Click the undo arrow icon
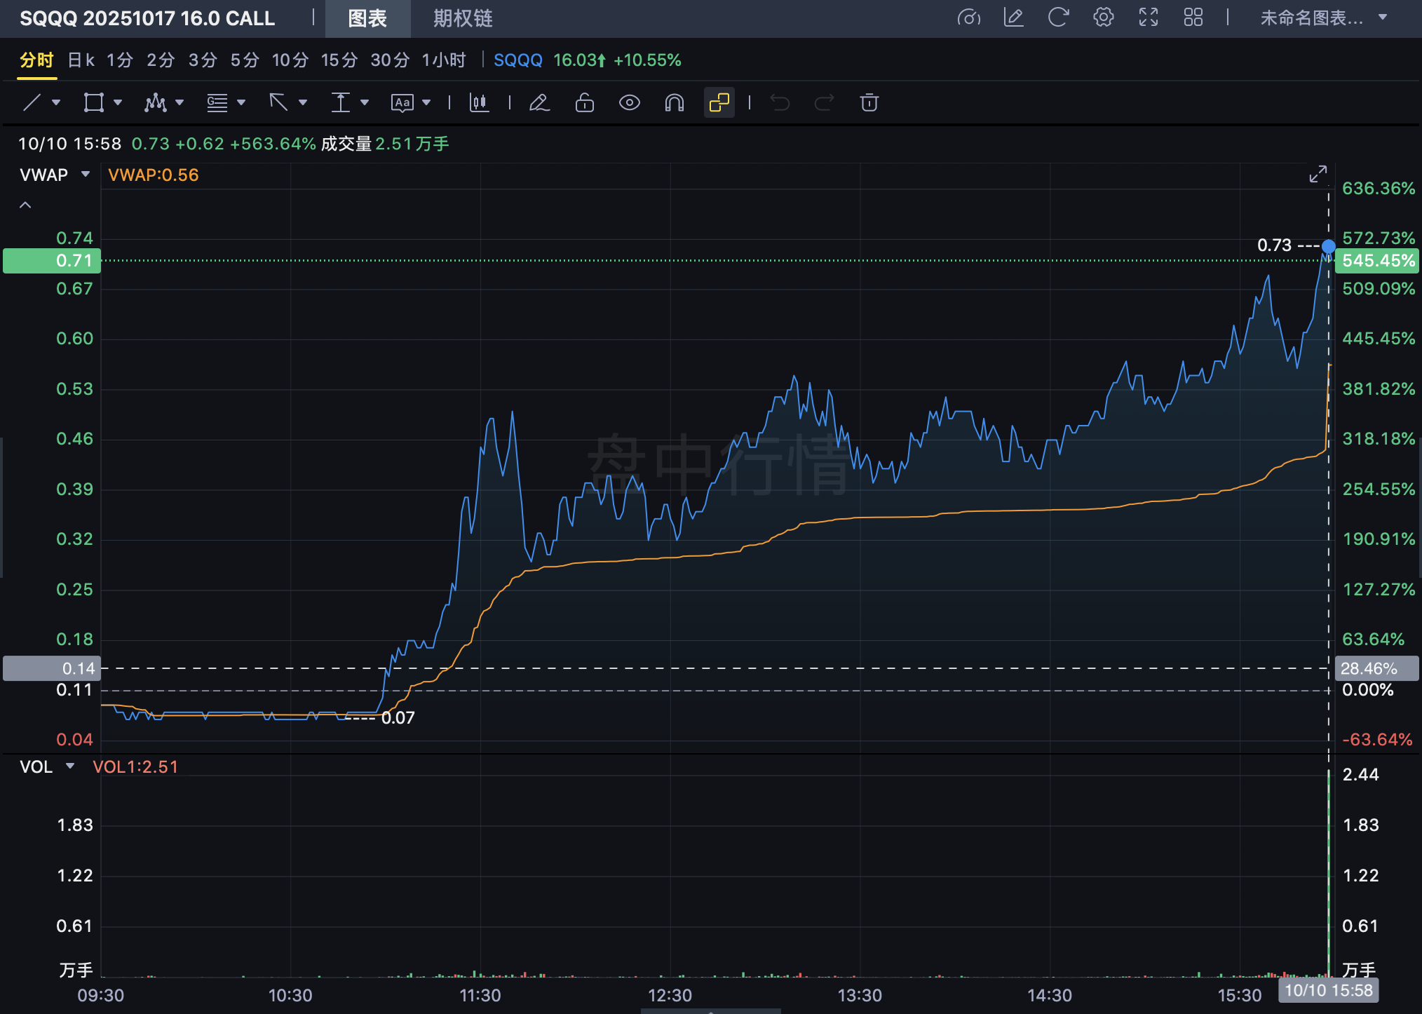The image size is (1422, 1014). (780, 103)
